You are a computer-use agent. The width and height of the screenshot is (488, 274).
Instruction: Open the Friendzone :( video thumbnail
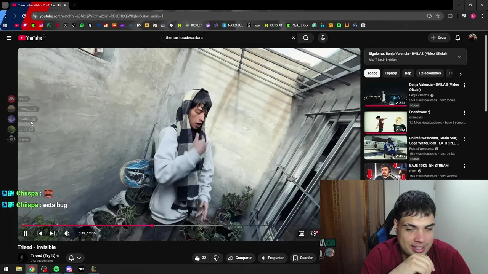click(385, 122)
